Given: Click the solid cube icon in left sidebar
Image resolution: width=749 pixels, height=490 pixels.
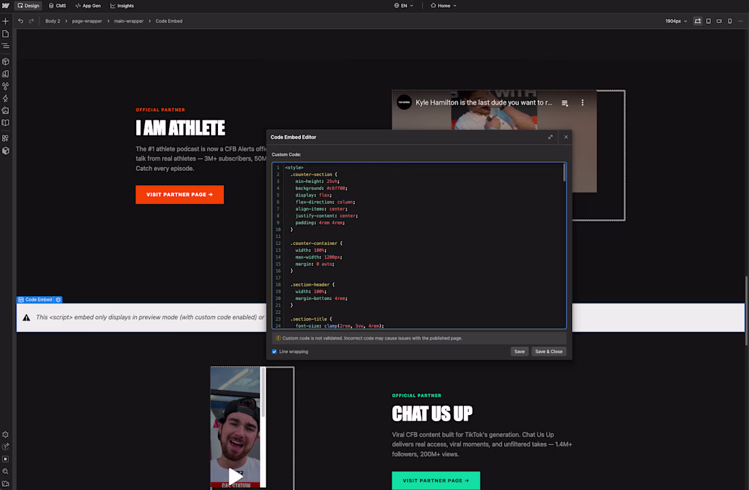Looking at the screenshot, I should pyautogui.click(x=5, y=151).
